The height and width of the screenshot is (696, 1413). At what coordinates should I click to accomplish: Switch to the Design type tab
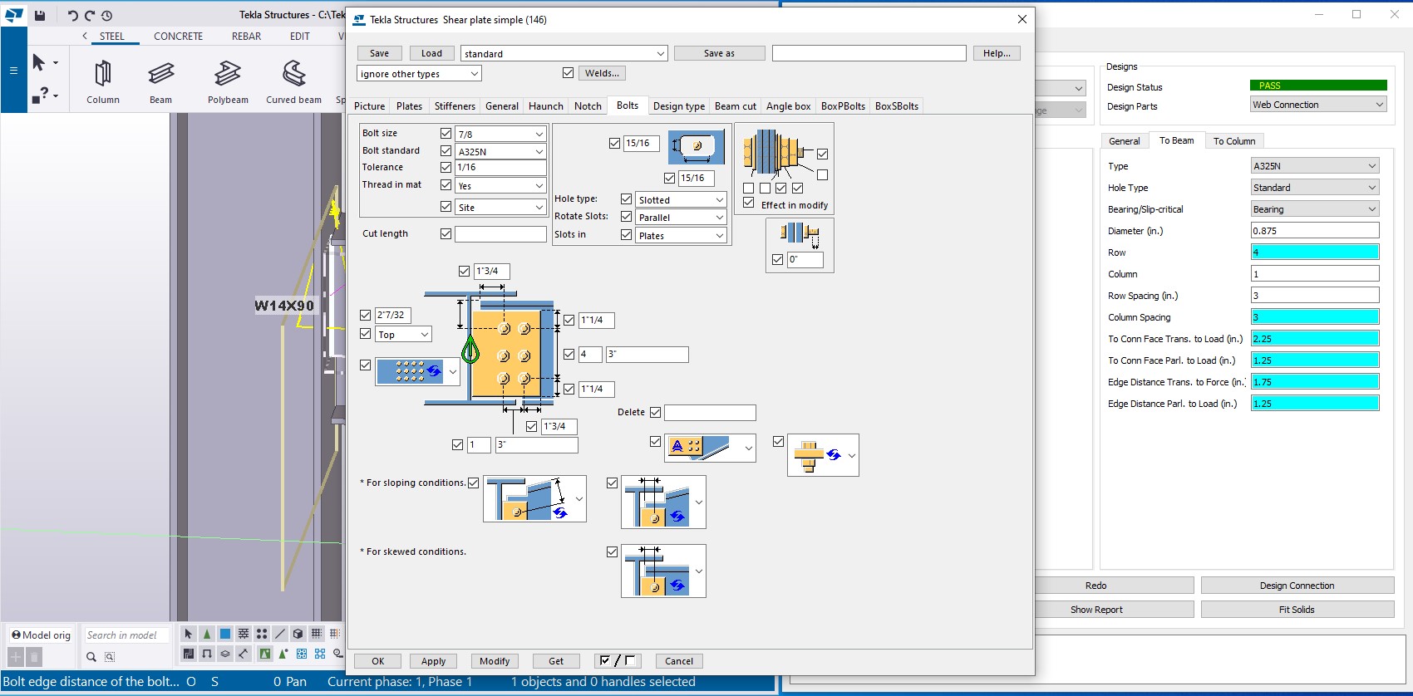[678, 106]
